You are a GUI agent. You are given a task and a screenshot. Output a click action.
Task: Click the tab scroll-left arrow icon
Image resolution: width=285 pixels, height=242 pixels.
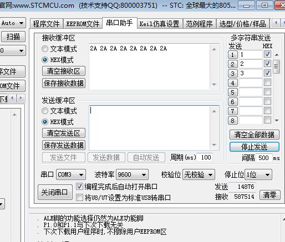[x=276, y=23]
